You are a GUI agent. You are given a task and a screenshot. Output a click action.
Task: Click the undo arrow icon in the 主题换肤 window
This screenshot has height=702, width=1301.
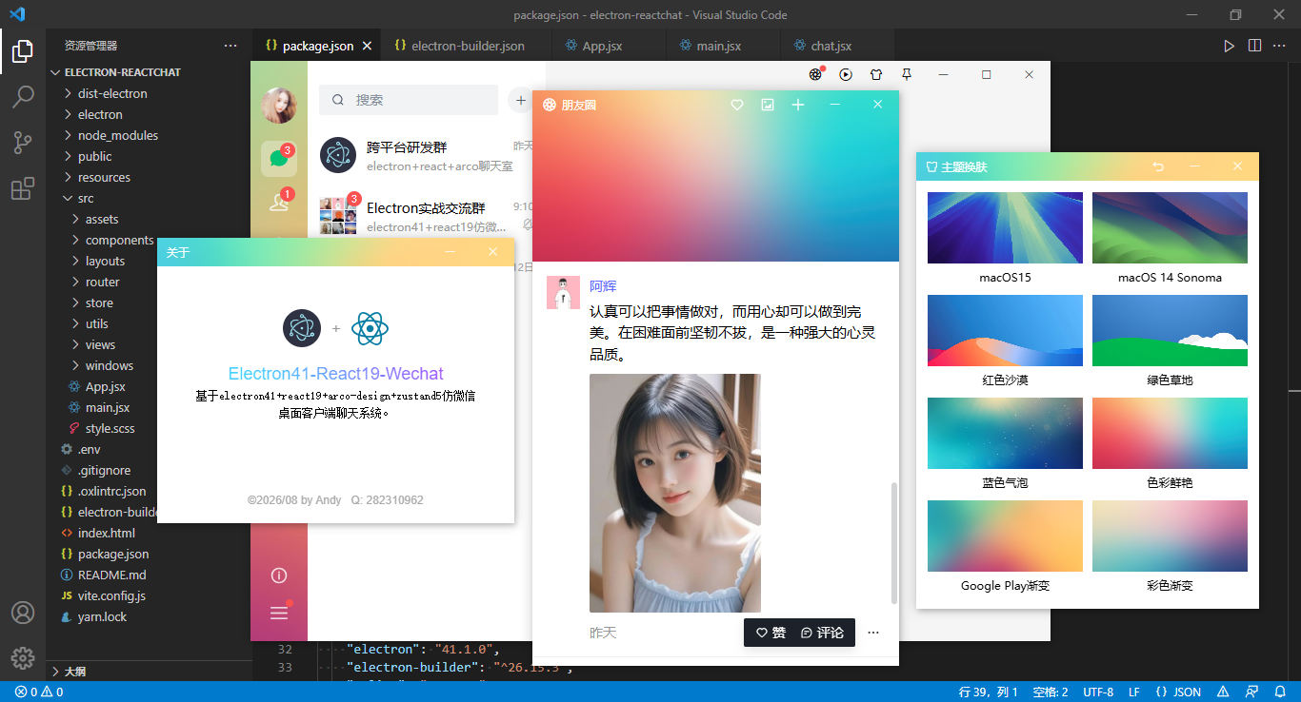click(x=1158, y=166)
